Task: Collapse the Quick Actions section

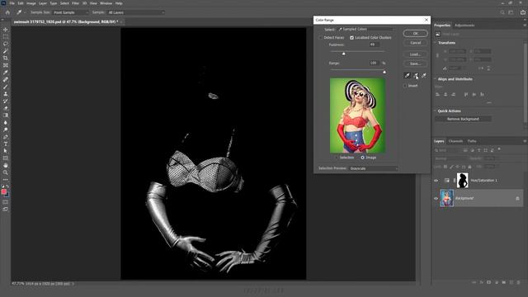Action: pos(435,111)
